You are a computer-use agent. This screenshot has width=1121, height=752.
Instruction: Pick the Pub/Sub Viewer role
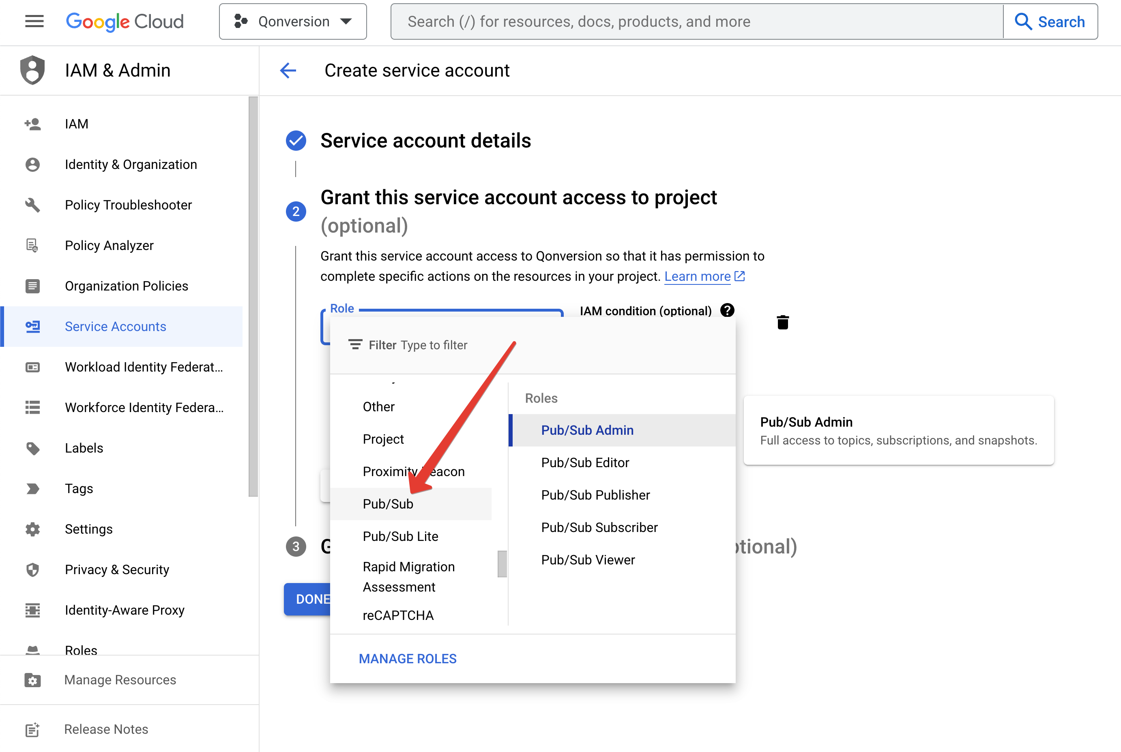click(588, 560)
